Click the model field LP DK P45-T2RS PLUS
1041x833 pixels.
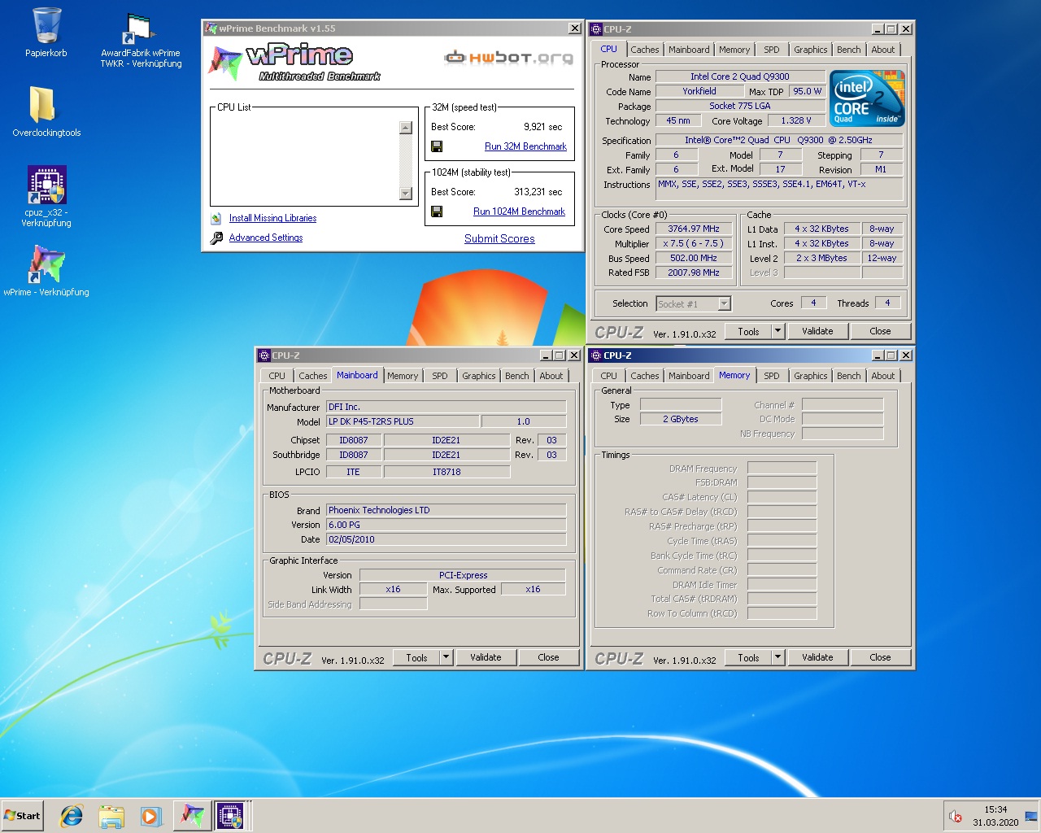click(x=402, y=421)
